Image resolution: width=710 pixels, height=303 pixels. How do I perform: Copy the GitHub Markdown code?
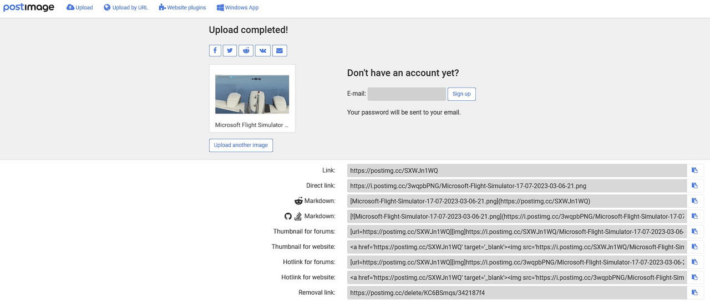pos(694,216)
